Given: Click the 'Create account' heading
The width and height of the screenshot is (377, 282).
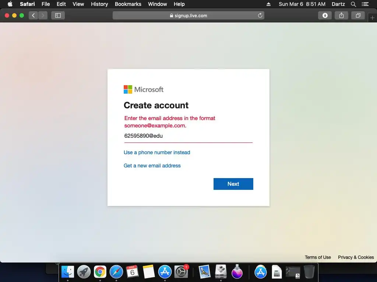Looking at the screenshot, I should coord(156,105).
